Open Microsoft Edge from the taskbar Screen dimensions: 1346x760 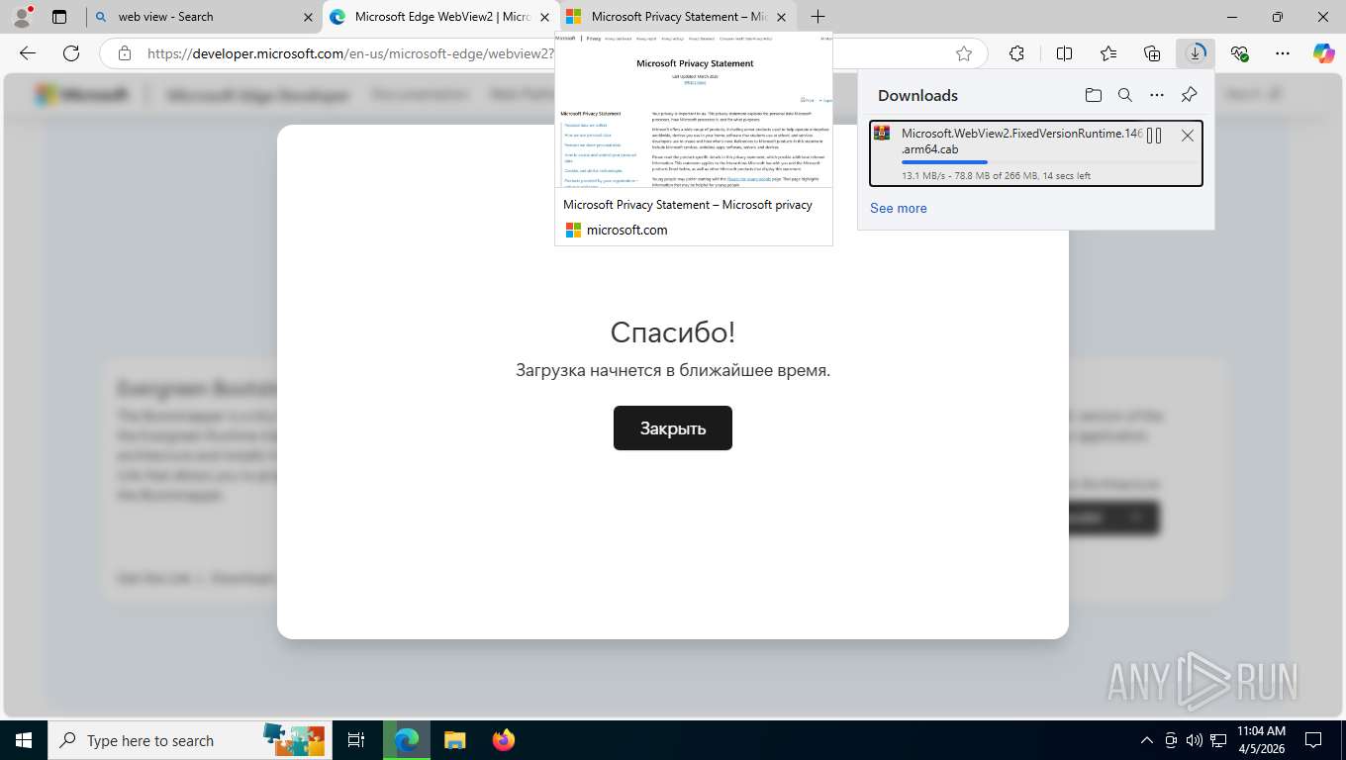tap(407, 740)
